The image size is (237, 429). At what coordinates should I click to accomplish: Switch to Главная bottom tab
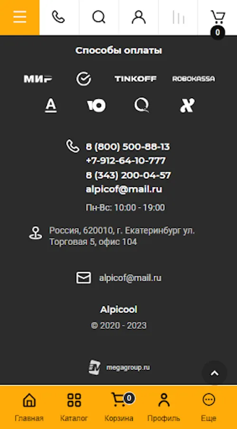tap(29, 407)
